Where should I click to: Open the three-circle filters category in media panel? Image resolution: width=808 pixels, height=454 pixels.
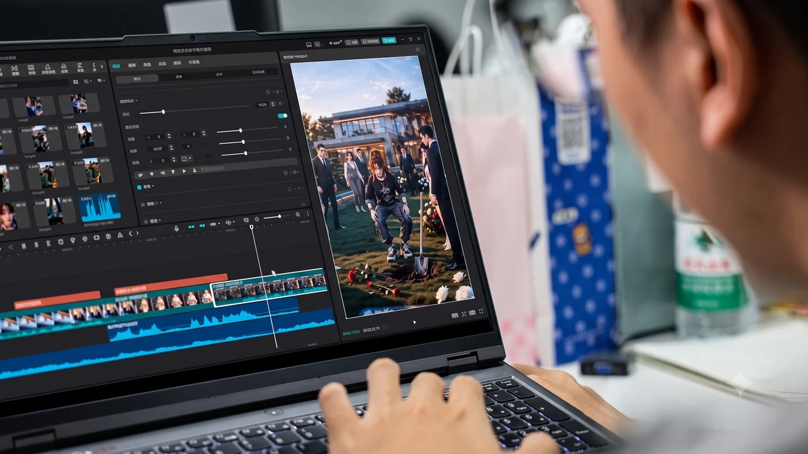pyautogui.click(x=64, y=67)
